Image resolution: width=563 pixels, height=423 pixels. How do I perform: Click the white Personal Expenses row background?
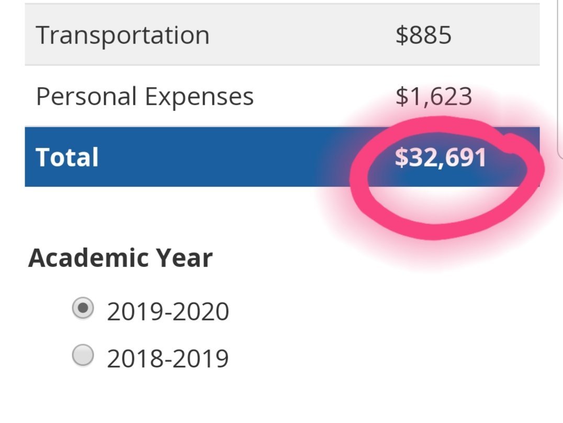[282, 96]
